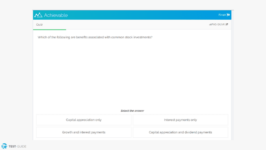The width and height of the screenshot is (266, 150).
Task: Choose 'Capital appreciation and dividend payments'
Action: [x=180, y=132]
